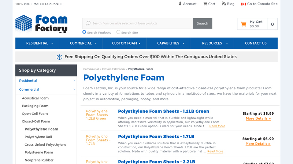Focus the product search input field
Screen dimensions: 293x164
pyautogui.click(x=138, y=23)
